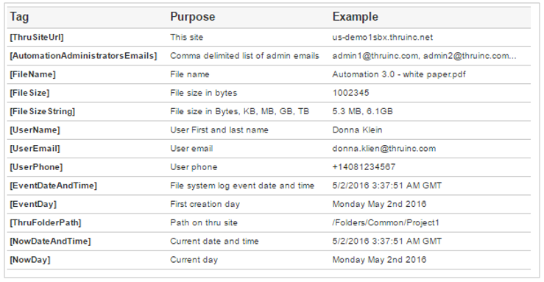The height and width of the screenshot is (282, 544).
Task: Click the [EventDateAndTime] tag
Action: coord(54,186)
